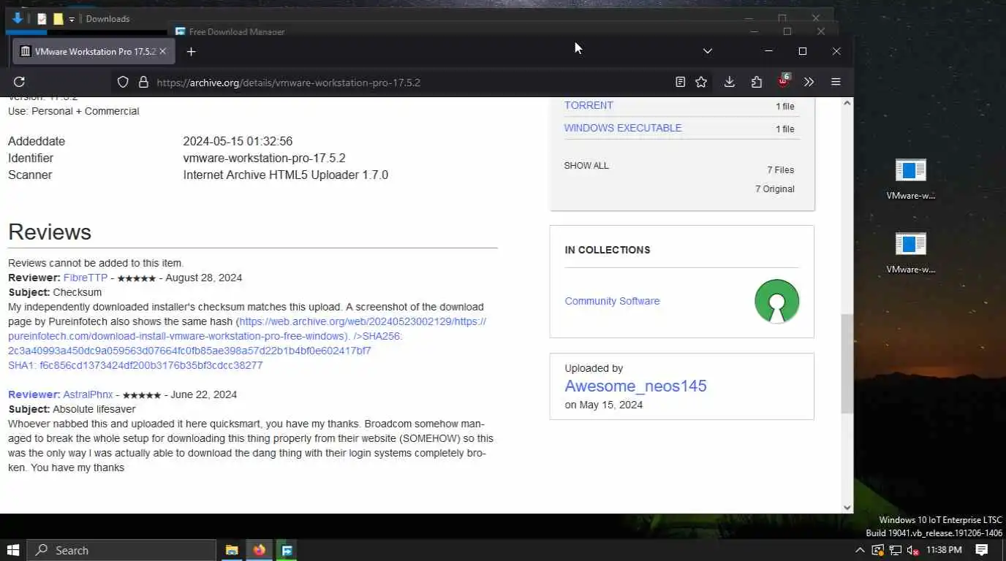Viewport: 1006px width, 561px height.
Task: Click the '7 Original' file count
Action: (x=774, y=189)
